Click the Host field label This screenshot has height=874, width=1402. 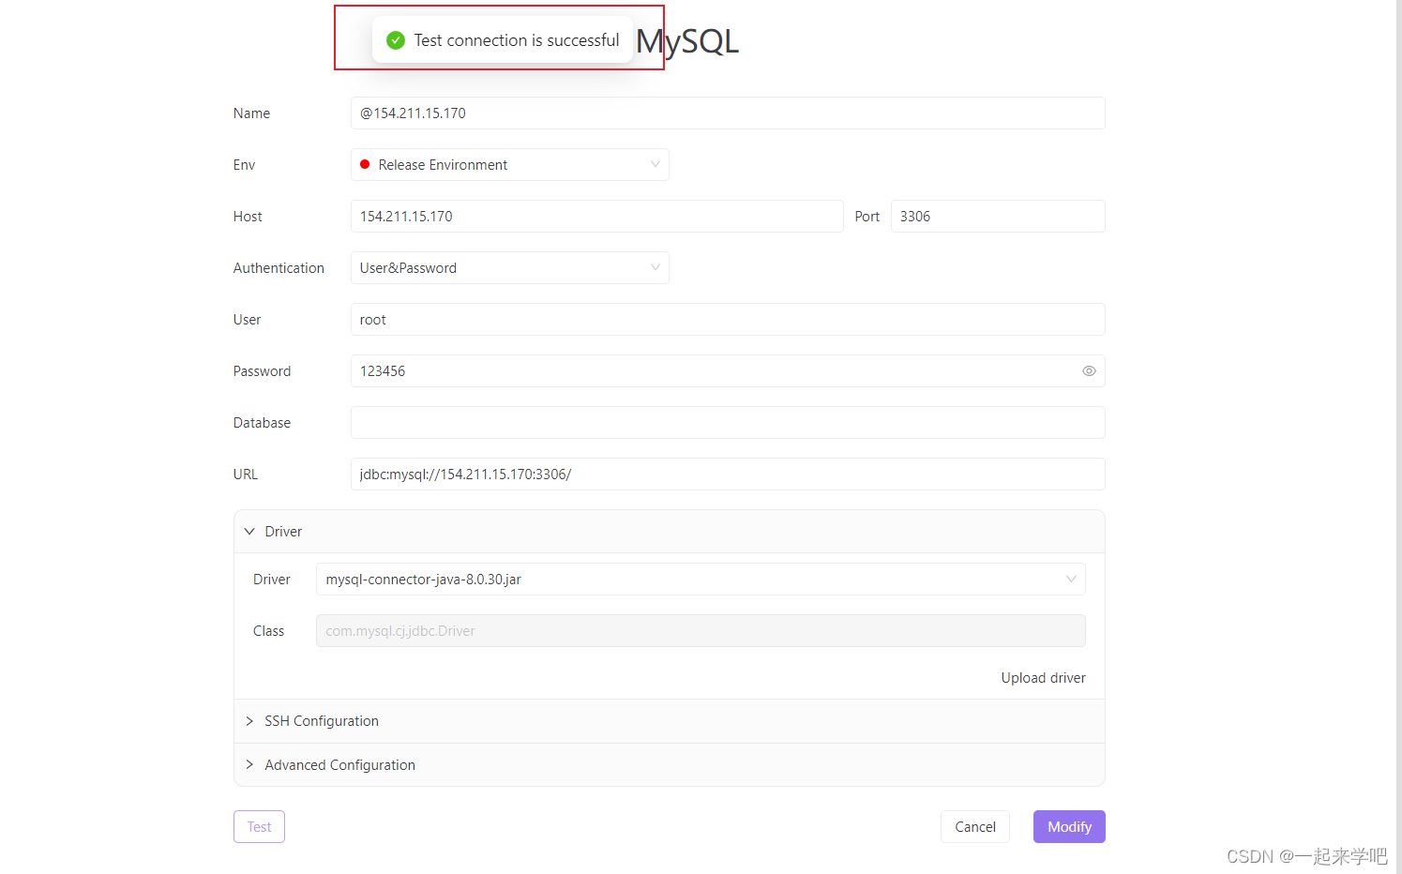[248, 217]
